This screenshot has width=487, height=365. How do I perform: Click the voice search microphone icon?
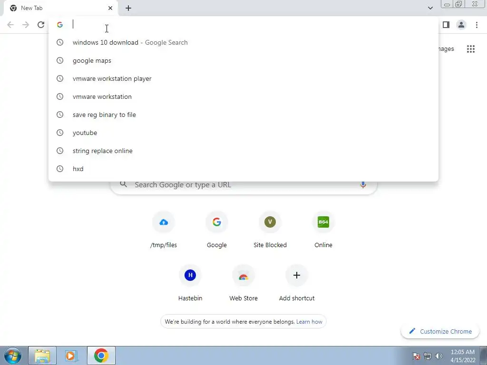click(x=363, y=185)
